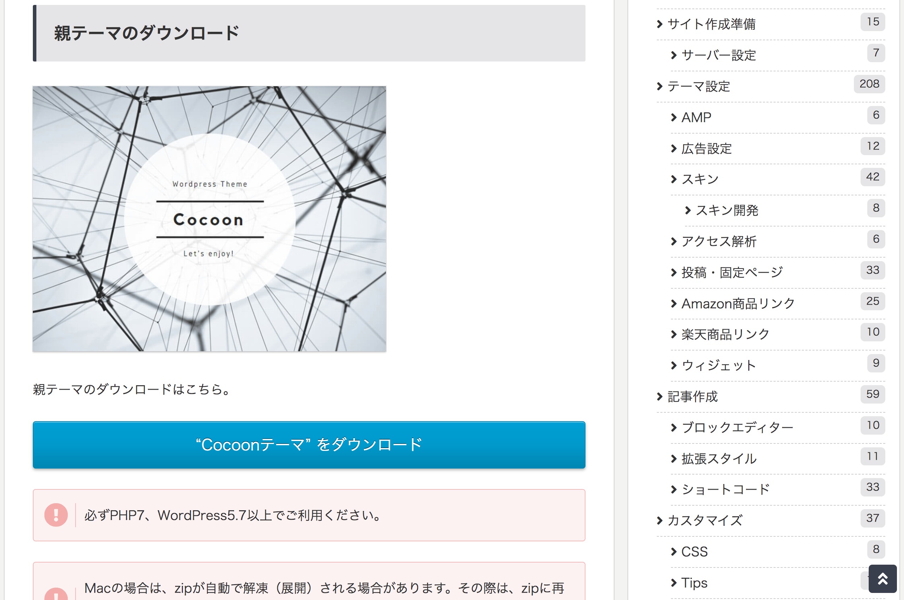This screenshot has width=904, height=600.
Task: Open the ブロックエディター category
Action: coord(737,428)
